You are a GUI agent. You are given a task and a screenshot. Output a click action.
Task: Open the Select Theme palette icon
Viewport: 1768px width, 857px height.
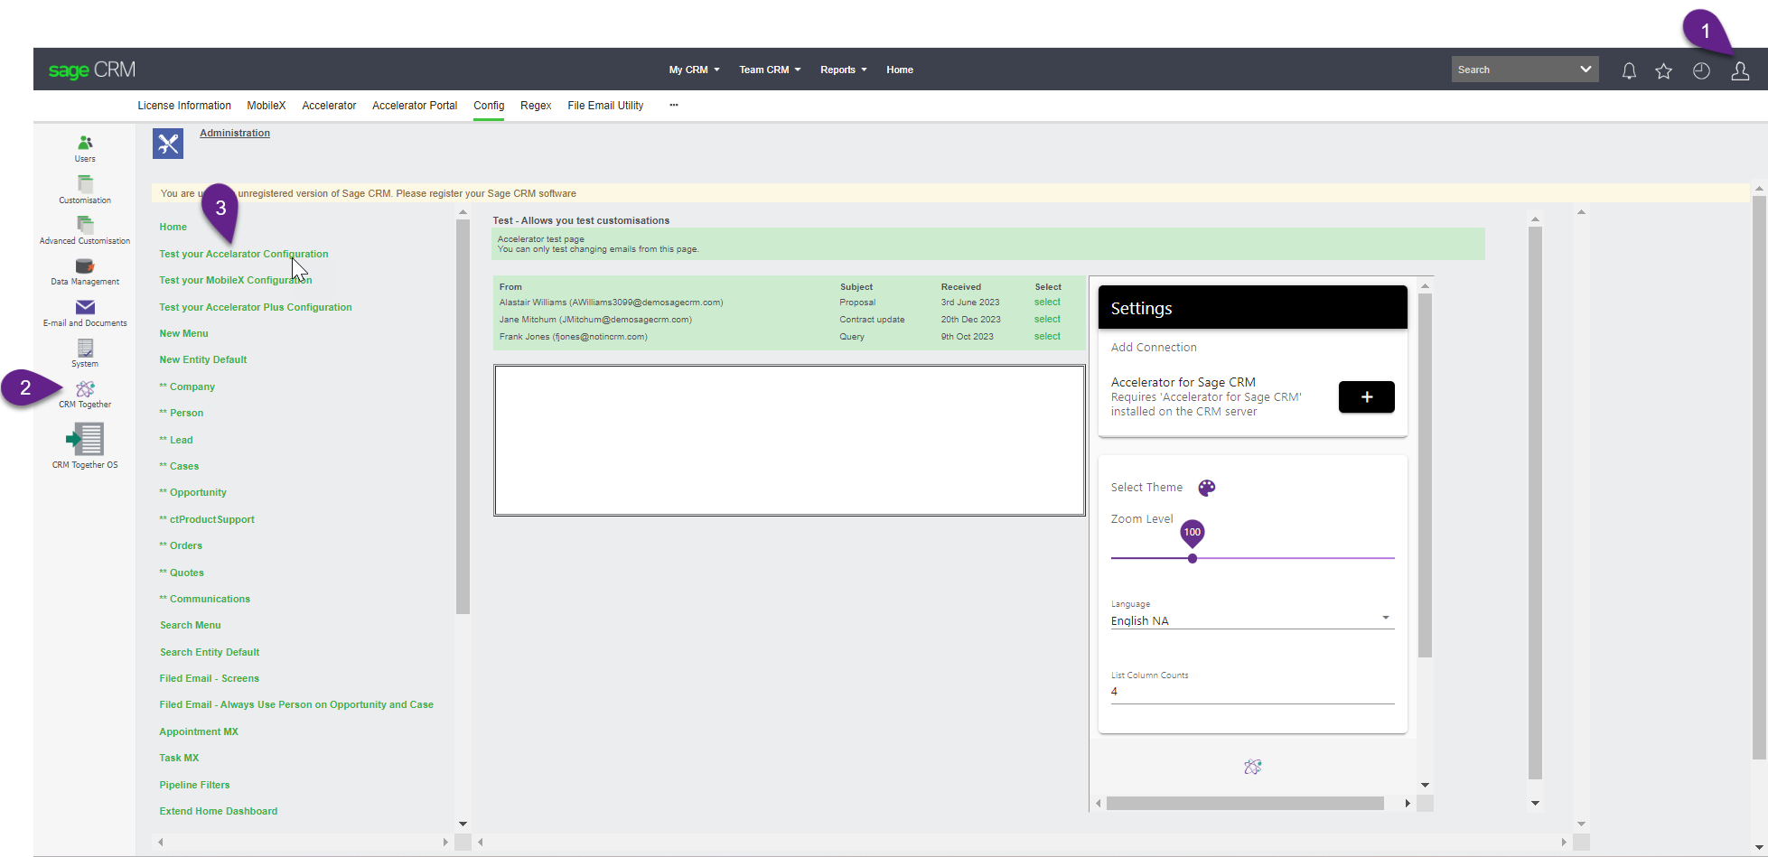1207,488
